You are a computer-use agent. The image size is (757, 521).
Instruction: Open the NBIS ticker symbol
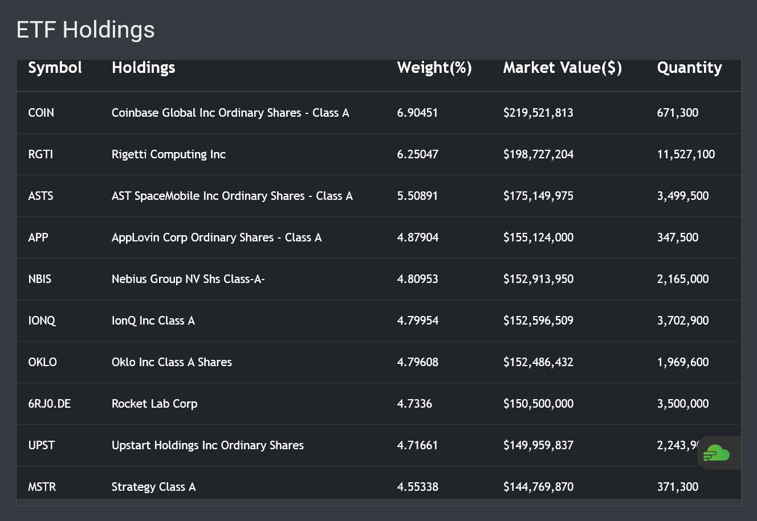[40, 279]
